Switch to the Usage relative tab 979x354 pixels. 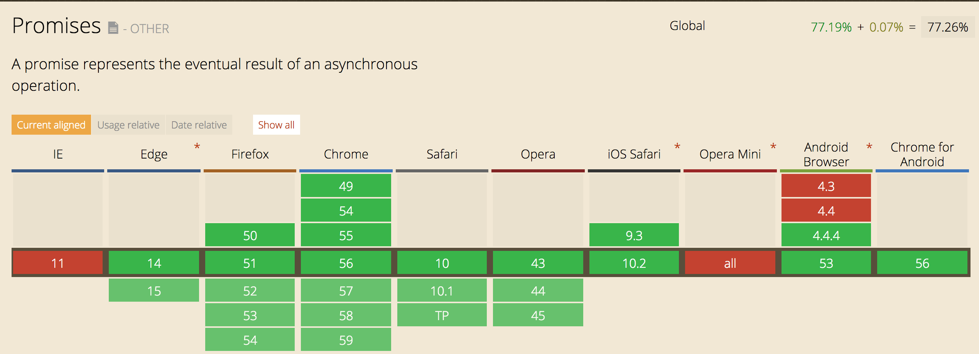tap(128, 125)
